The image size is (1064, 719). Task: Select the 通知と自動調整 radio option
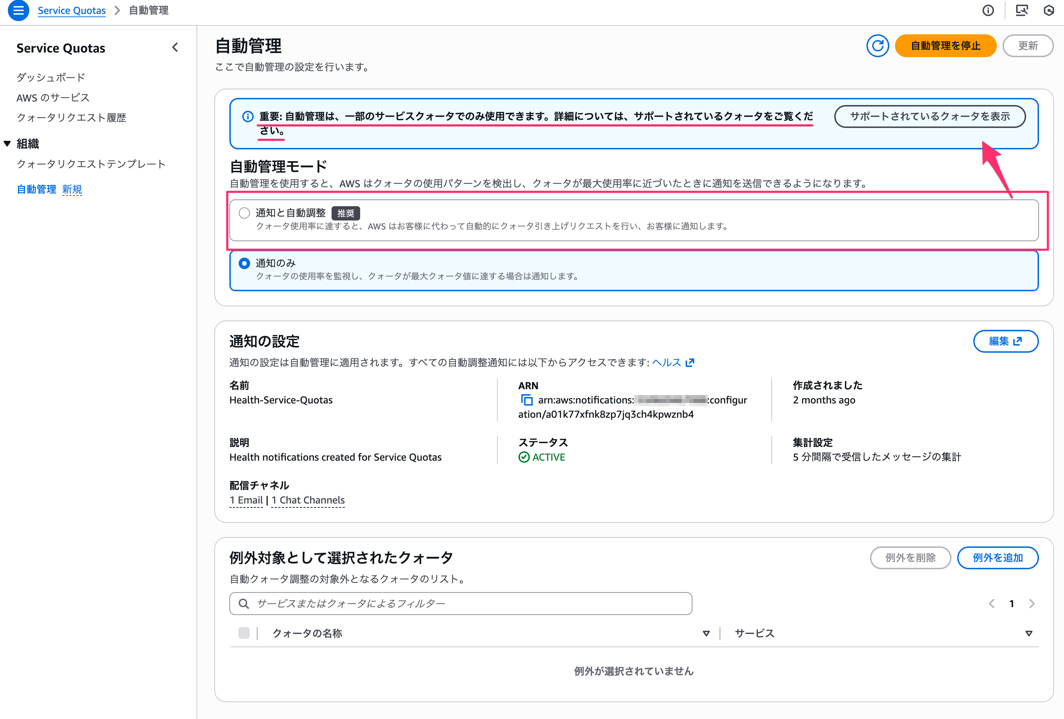point(244,213)
